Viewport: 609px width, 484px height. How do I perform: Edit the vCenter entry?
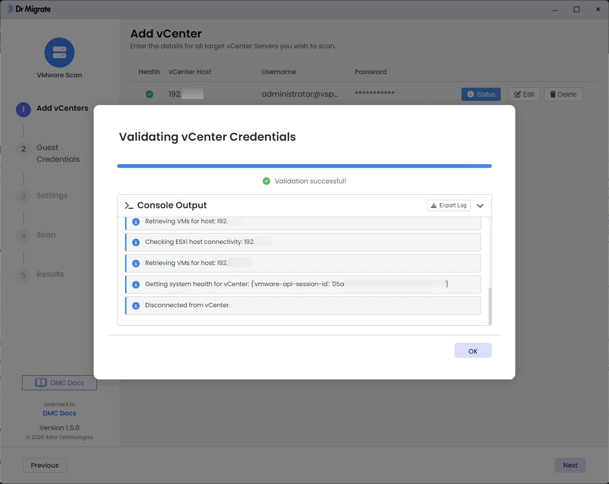524,94
